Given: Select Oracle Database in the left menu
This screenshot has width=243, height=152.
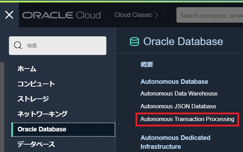Looking at the screenshot, I should pos(42,129).
